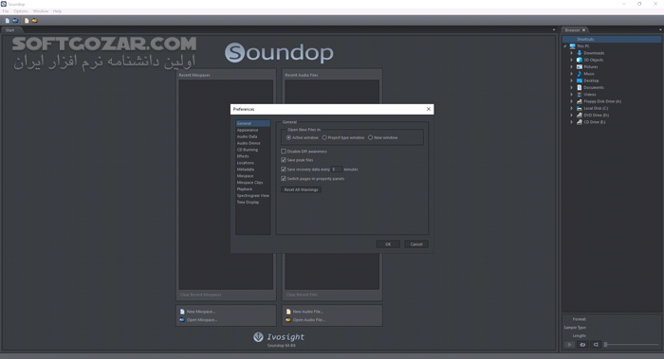
Task: Click the preview play button in Browser panel
Action: tap(569, 345)
